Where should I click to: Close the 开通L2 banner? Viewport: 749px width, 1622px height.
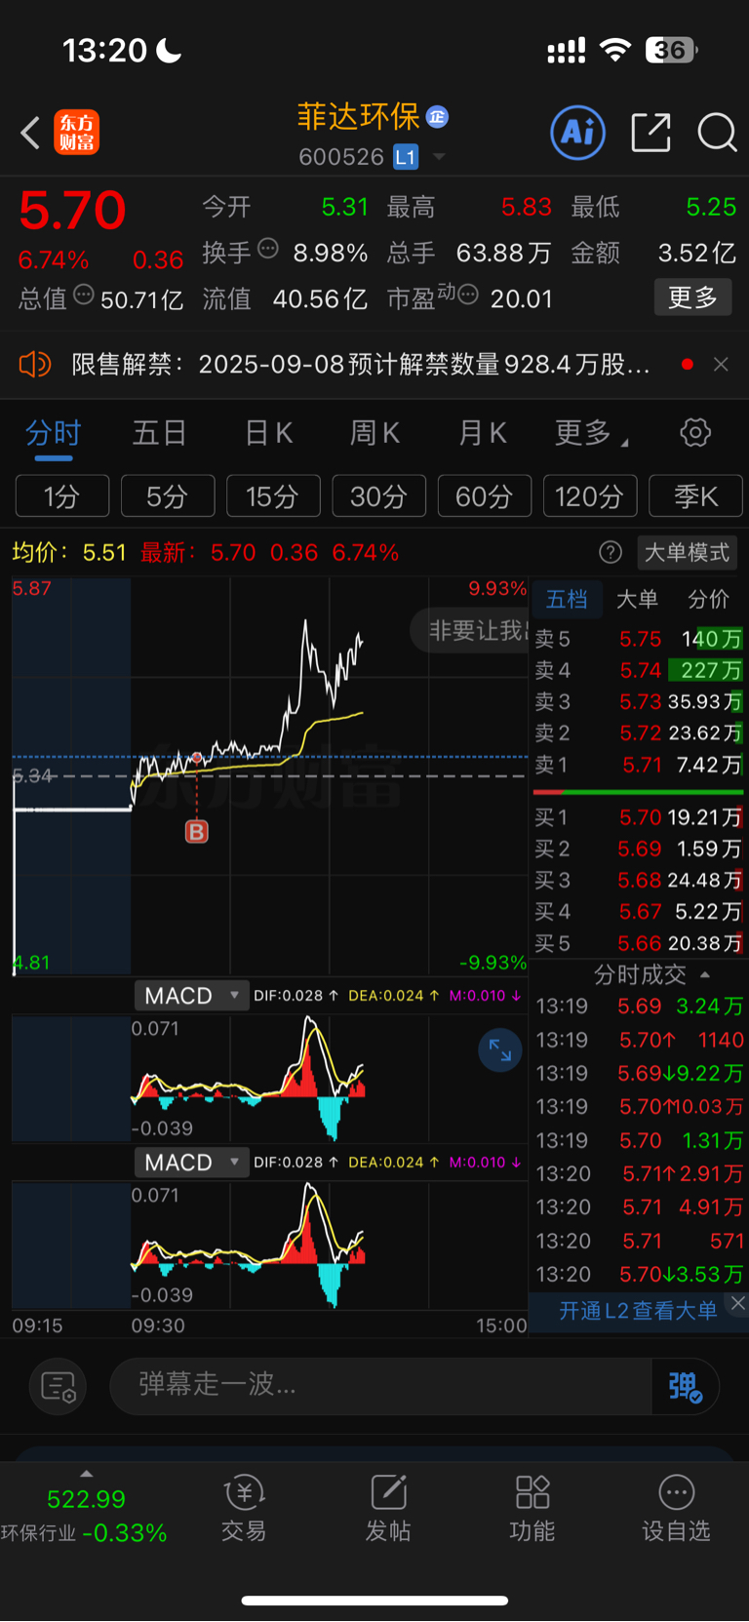click(x=738, y=1303)
